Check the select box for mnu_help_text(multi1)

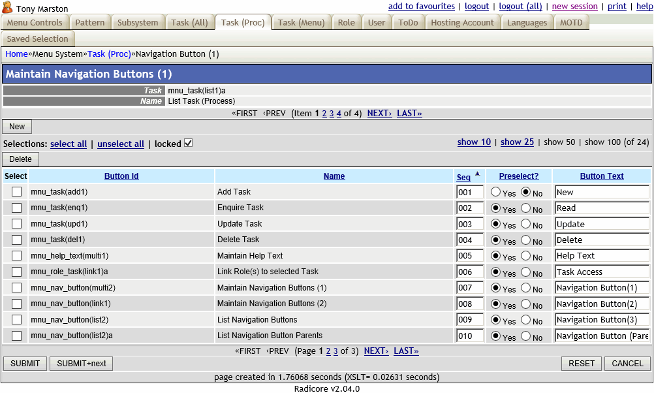(16, 255)
